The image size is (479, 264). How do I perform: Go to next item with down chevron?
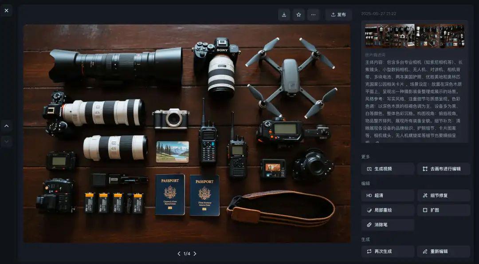[x=6, y=142]
